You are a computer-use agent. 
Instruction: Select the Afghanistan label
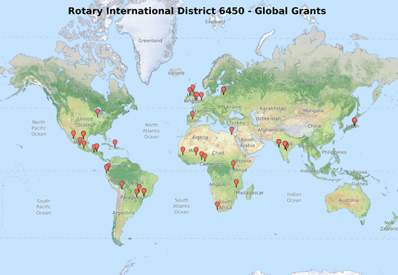coord(271,130)
